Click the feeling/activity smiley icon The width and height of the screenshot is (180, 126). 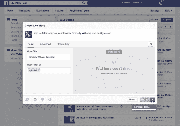tap(35, 100)
